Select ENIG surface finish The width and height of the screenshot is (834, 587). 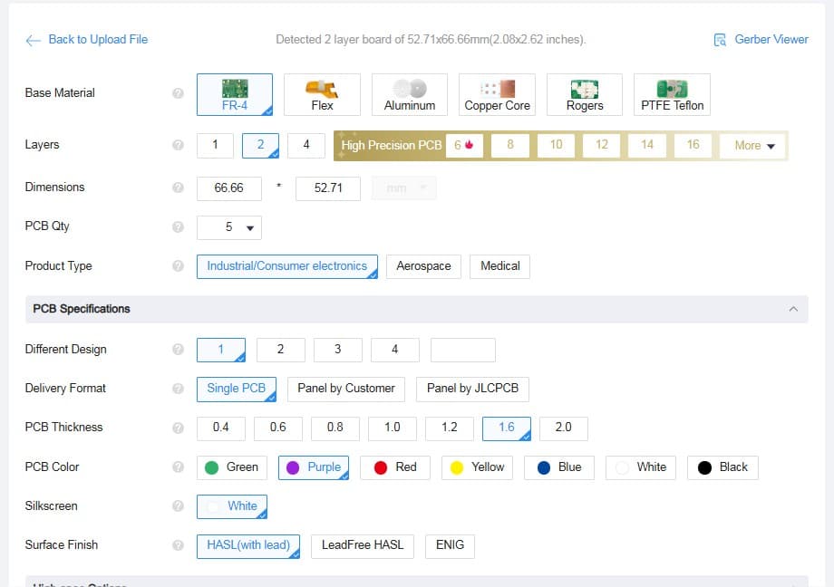pyautogui.click(x=450, y=545)
